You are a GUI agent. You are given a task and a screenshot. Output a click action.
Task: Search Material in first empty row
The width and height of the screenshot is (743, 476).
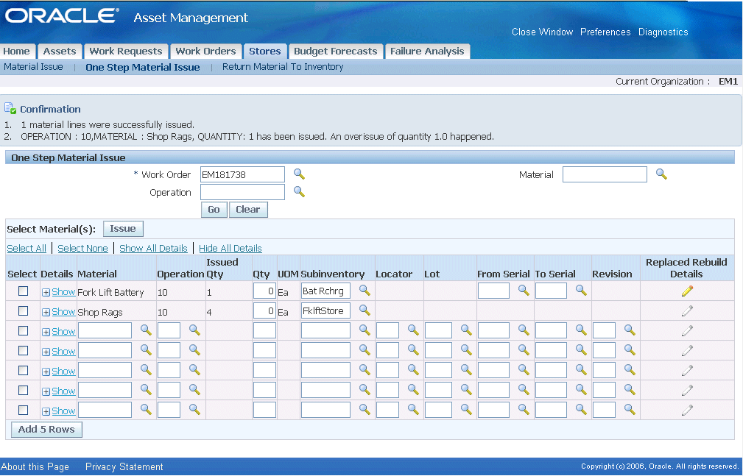(146, 330)
